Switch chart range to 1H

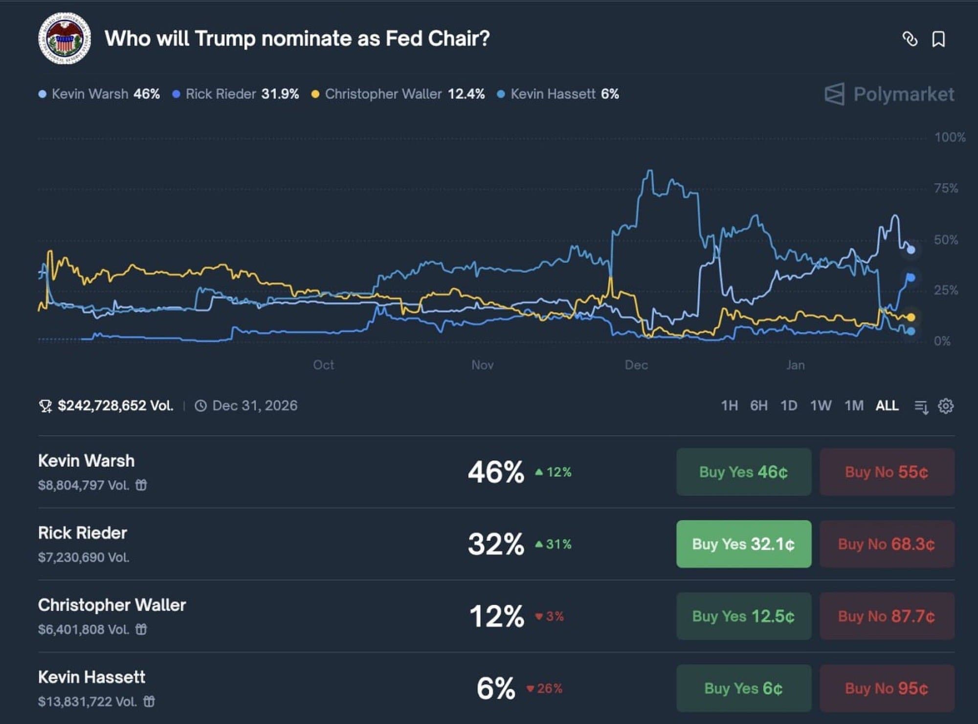(729, 406)
